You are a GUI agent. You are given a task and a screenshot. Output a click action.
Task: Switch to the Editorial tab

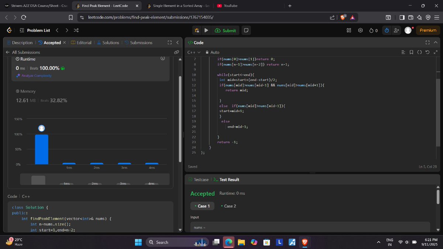coord(84,42)
